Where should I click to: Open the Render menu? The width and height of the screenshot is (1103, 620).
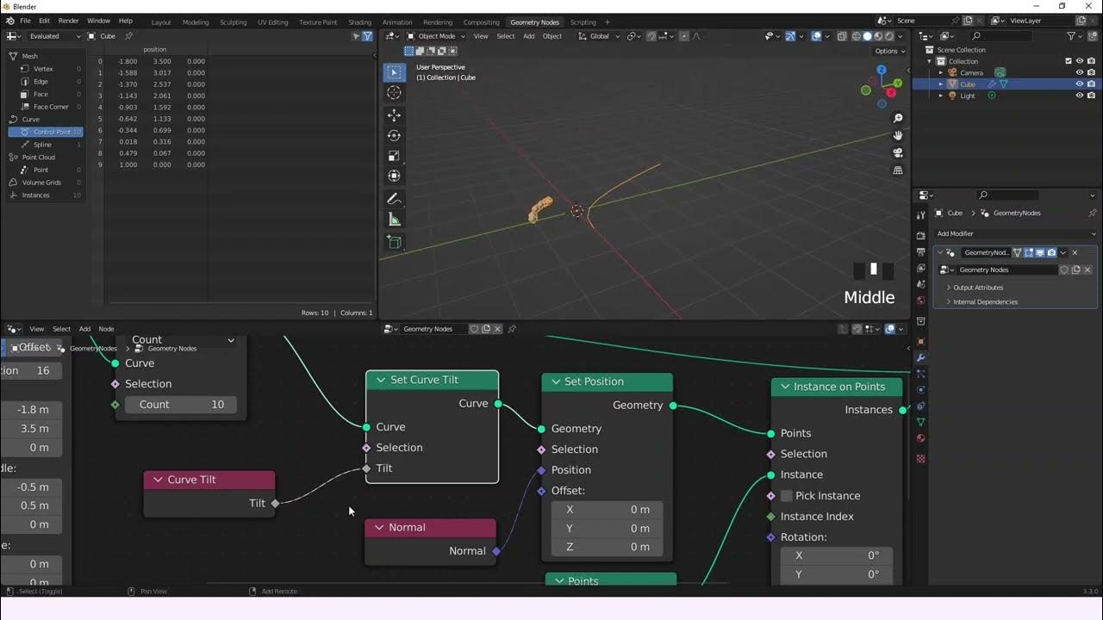[x=69, y=21]
